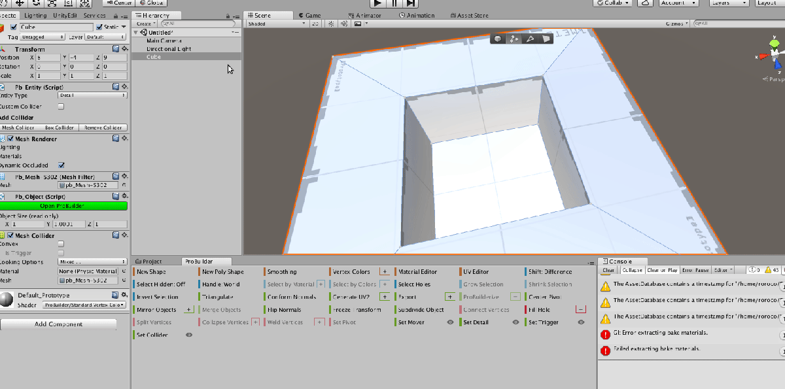The height and width of the screenshot is (389, 785).
Task: Open the Gizmos dropdown
Action: (676, 24)
